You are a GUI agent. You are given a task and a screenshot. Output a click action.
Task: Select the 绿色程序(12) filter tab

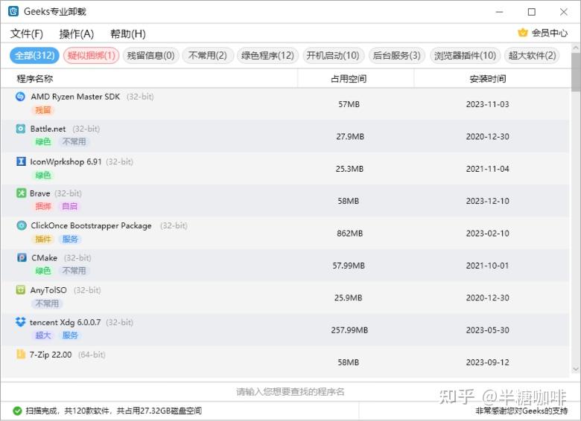click(x=267, y=56)
